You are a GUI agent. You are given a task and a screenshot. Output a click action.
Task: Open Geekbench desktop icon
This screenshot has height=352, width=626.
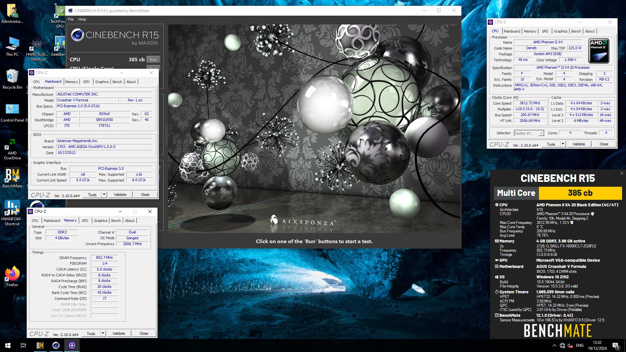[58, 47]
